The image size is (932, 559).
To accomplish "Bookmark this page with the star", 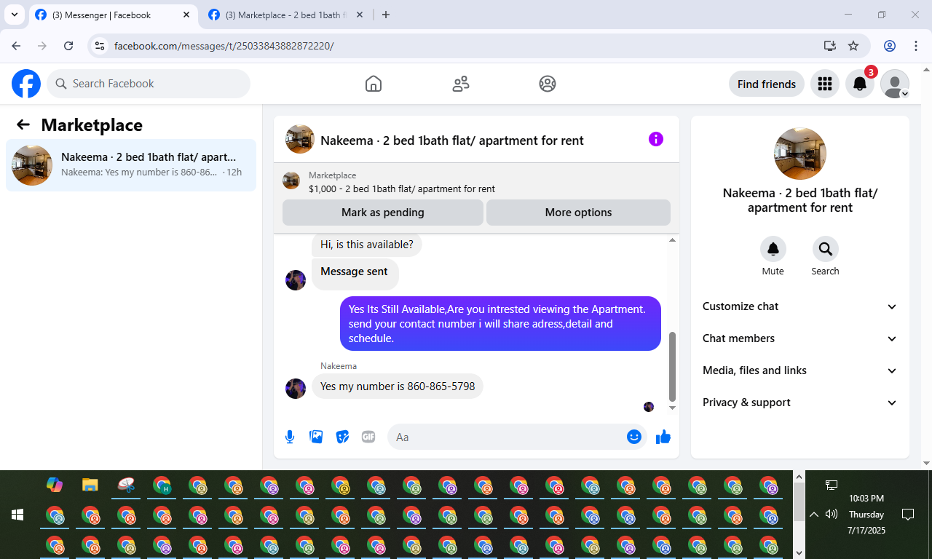I will (853, 46).
